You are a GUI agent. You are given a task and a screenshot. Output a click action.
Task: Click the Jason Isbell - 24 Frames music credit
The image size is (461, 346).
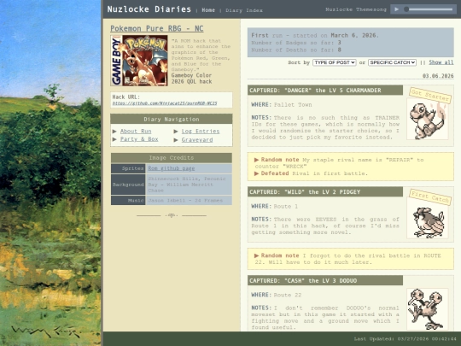point(185,201)
